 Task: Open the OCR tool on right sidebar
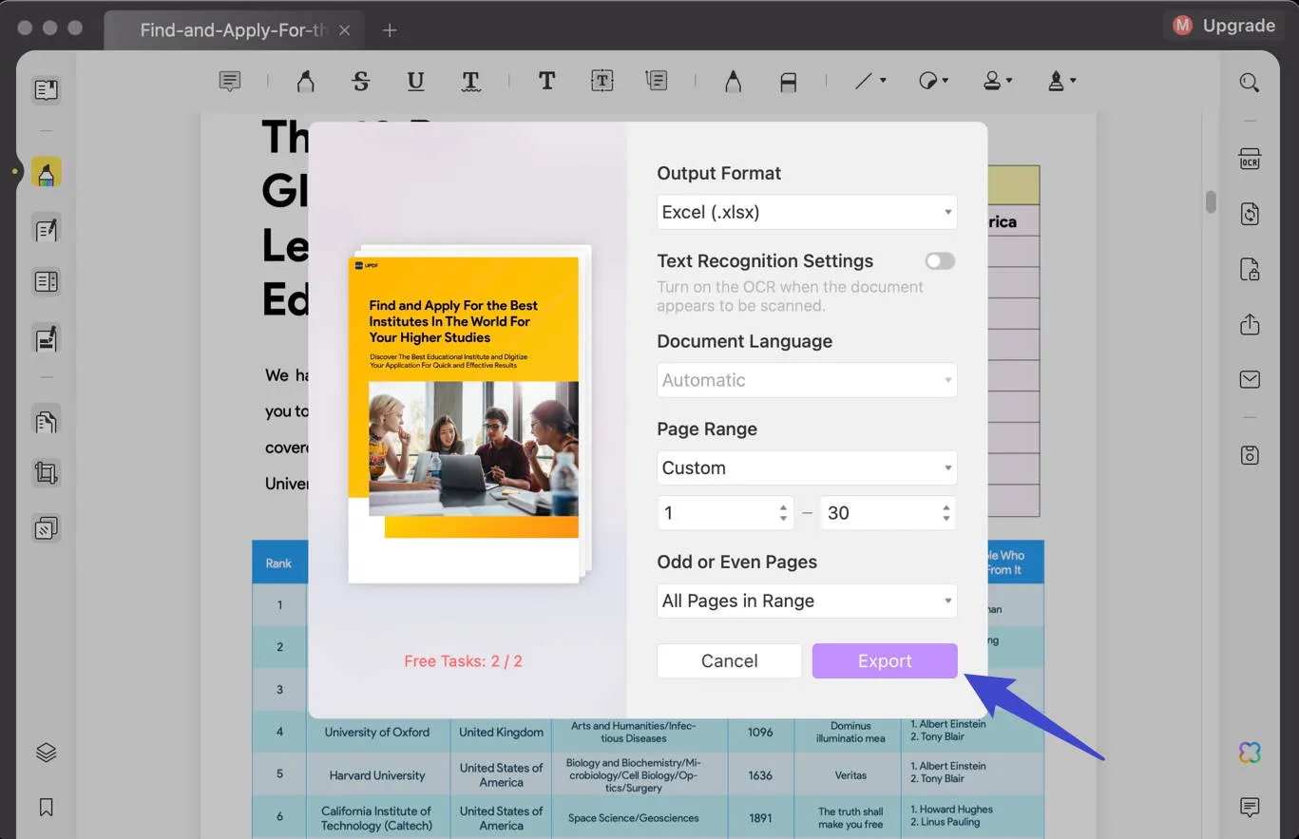[x=1250, y=159]
